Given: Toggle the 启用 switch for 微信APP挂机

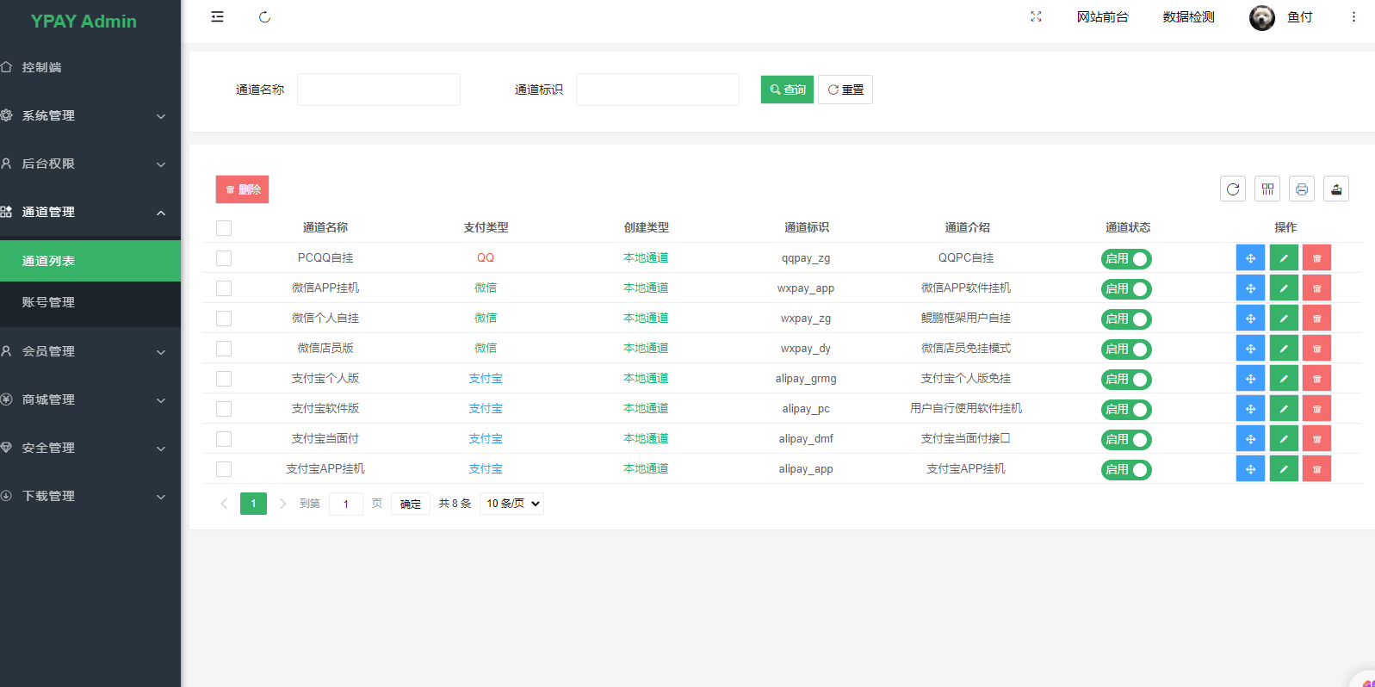Looking at the screenshot, I should click(x=1126, y=289).
